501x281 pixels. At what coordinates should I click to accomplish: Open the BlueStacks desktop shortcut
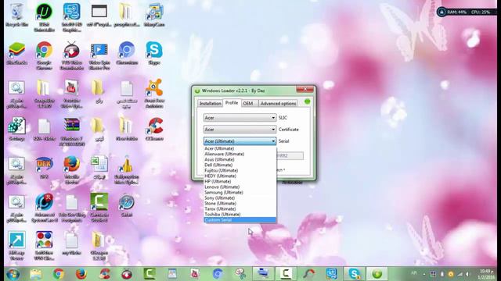16,53
